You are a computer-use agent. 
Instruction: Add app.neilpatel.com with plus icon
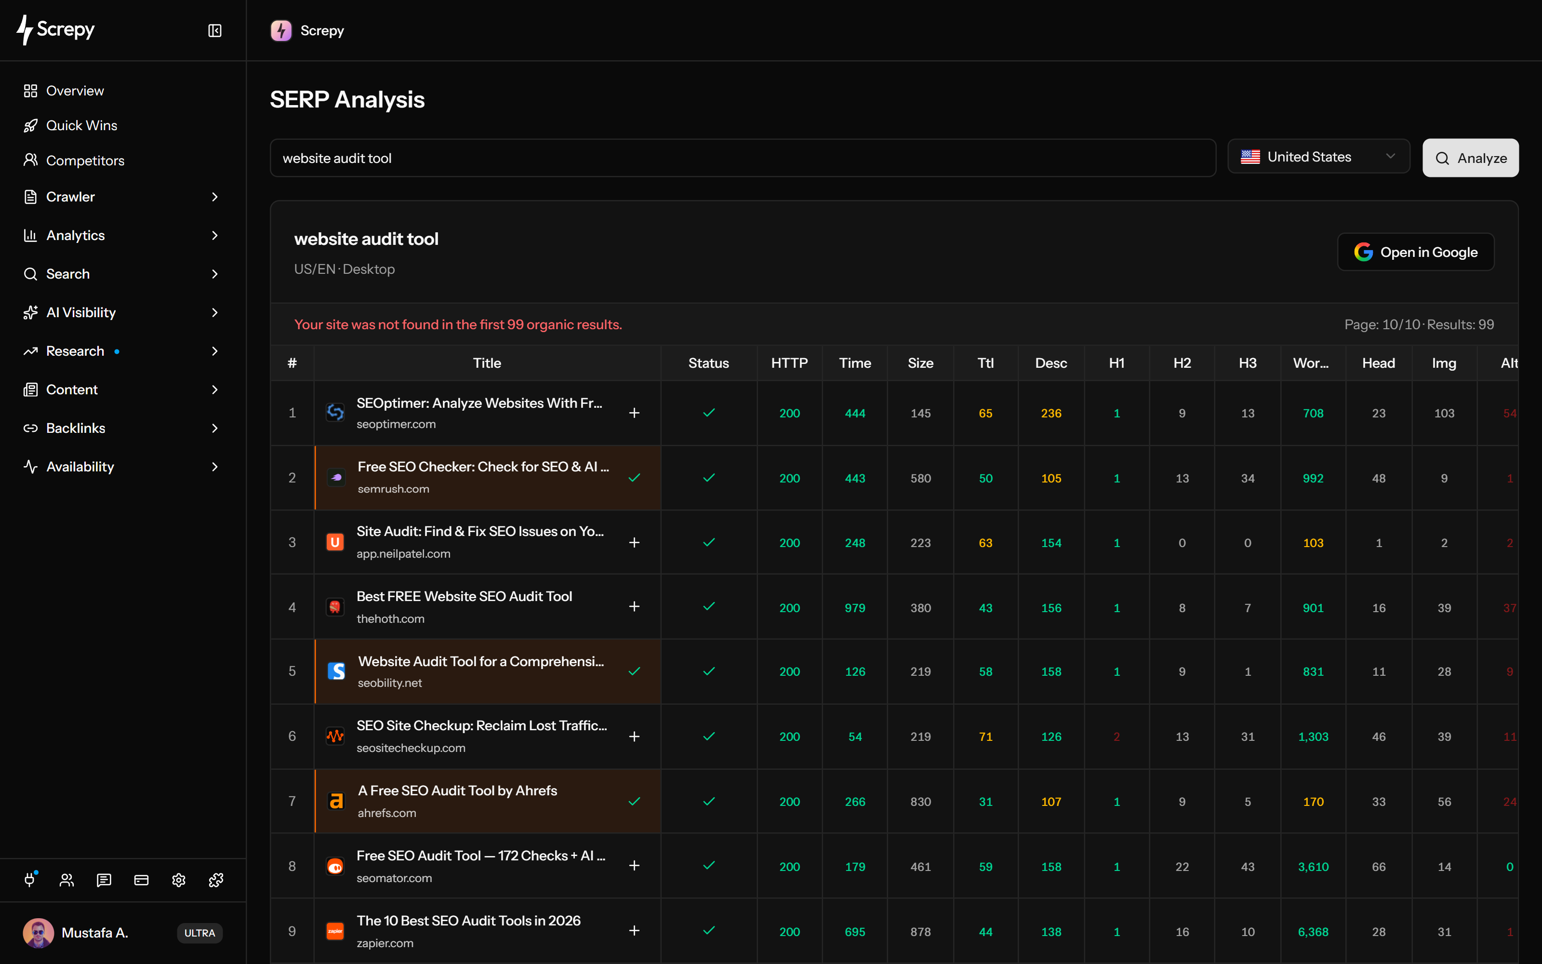coord(634,543)
